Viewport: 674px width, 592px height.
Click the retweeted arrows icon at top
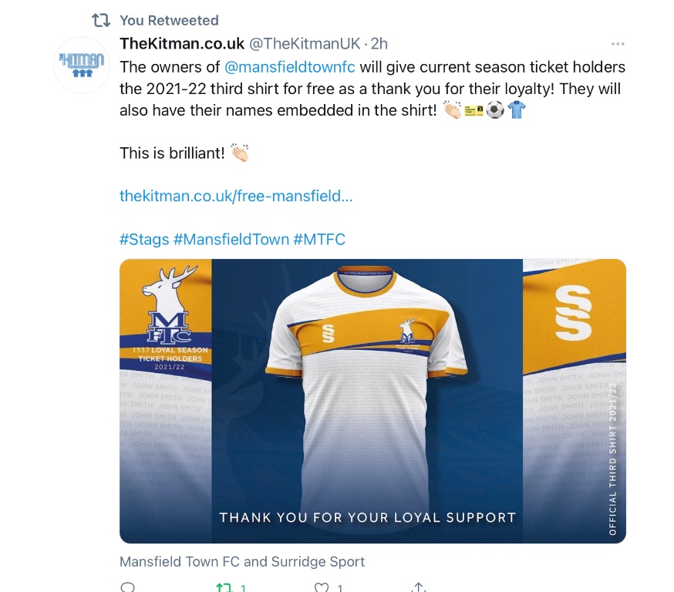pyautogui.click(x=102, y=20)
